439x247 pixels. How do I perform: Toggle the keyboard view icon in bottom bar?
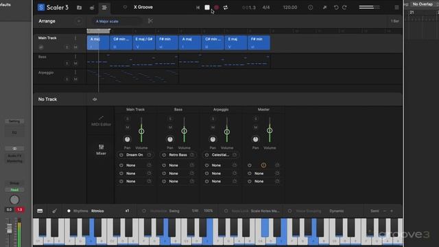click(40, 211)
